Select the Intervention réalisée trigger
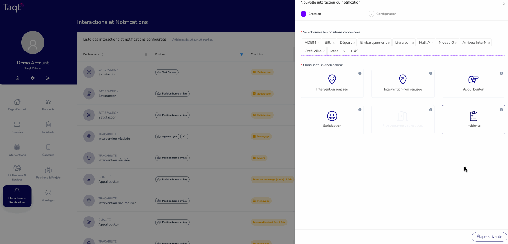Screen dimensions: 508x244 pos(332,83)
